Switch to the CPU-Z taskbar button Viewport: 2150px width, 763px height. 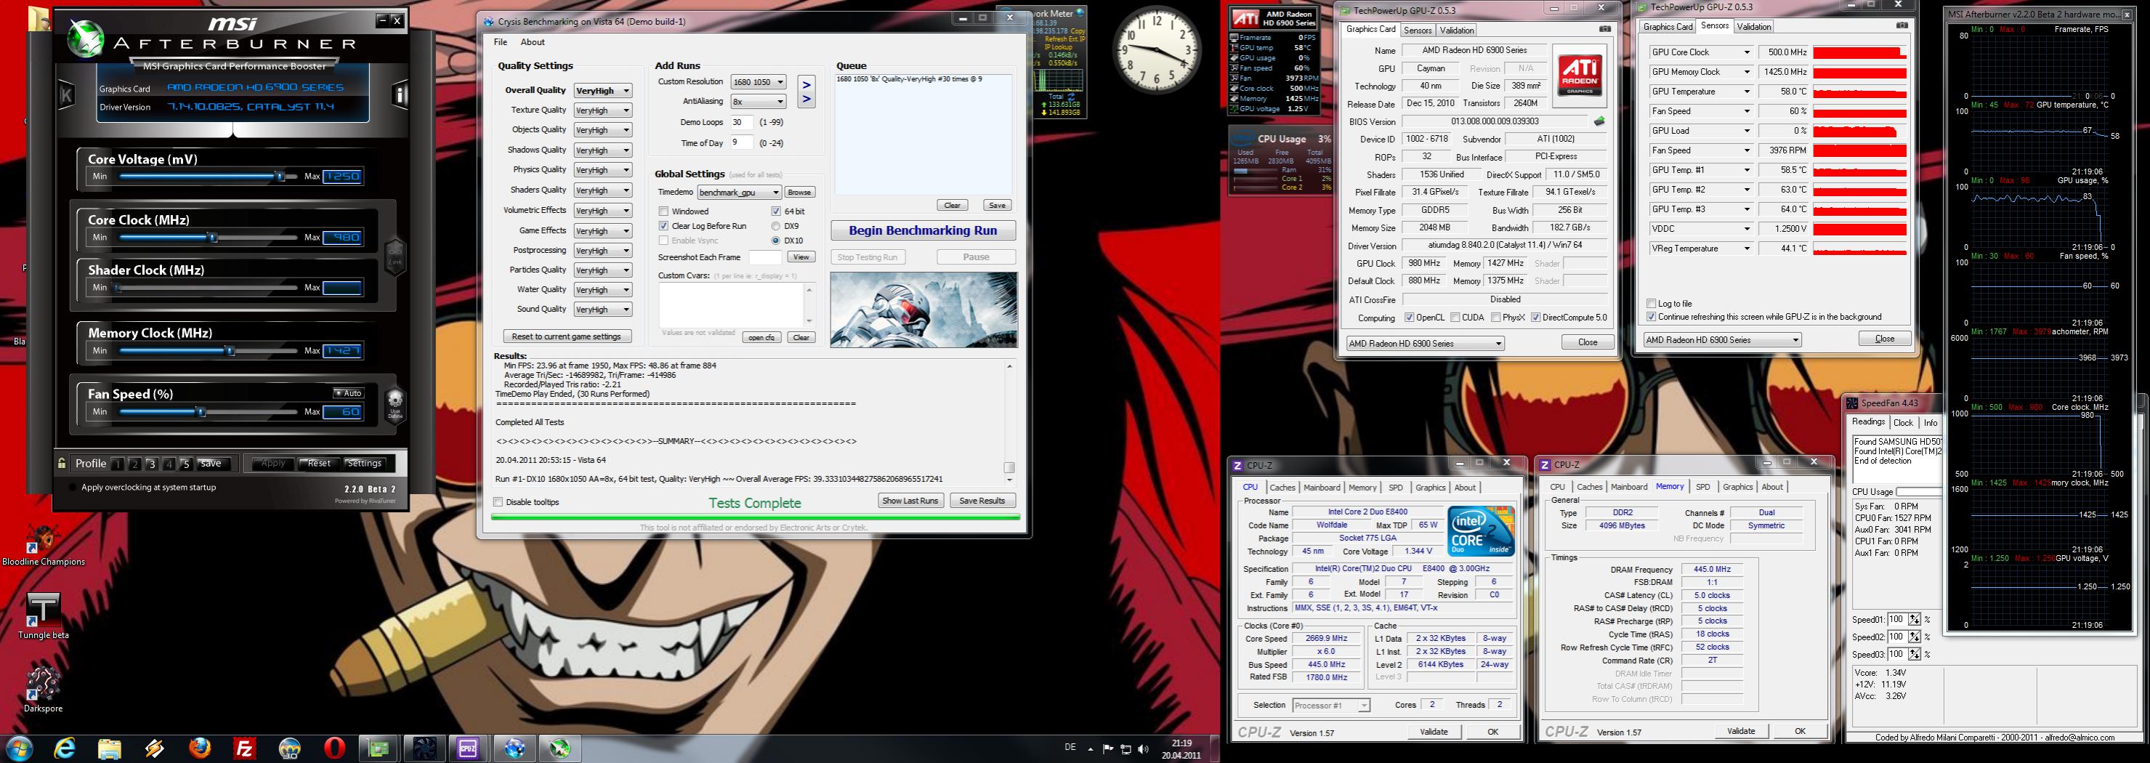click(468, 748)
